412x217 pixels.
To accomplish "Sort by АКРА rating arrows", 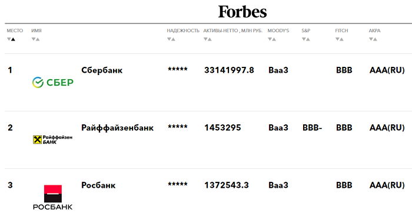I will (373, 39).
